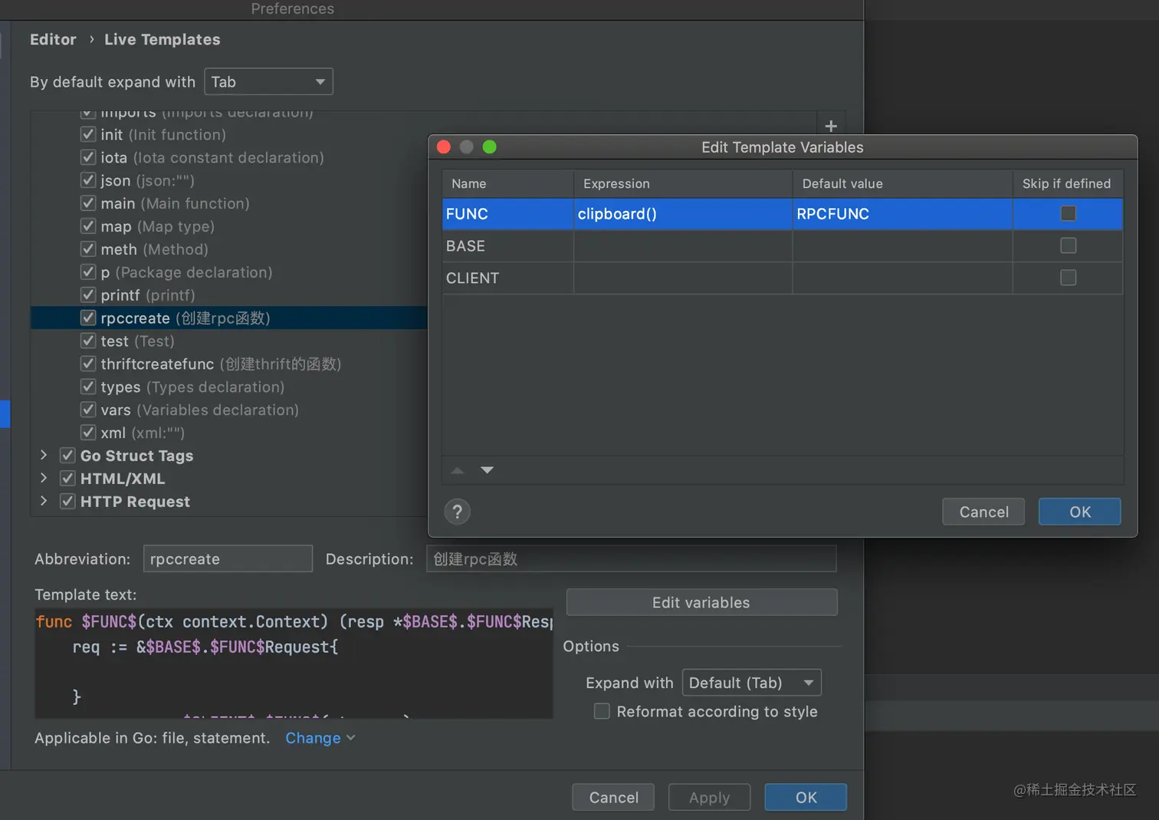
Task: Click the Editor breadcrumb
Action: pos(53,39)
